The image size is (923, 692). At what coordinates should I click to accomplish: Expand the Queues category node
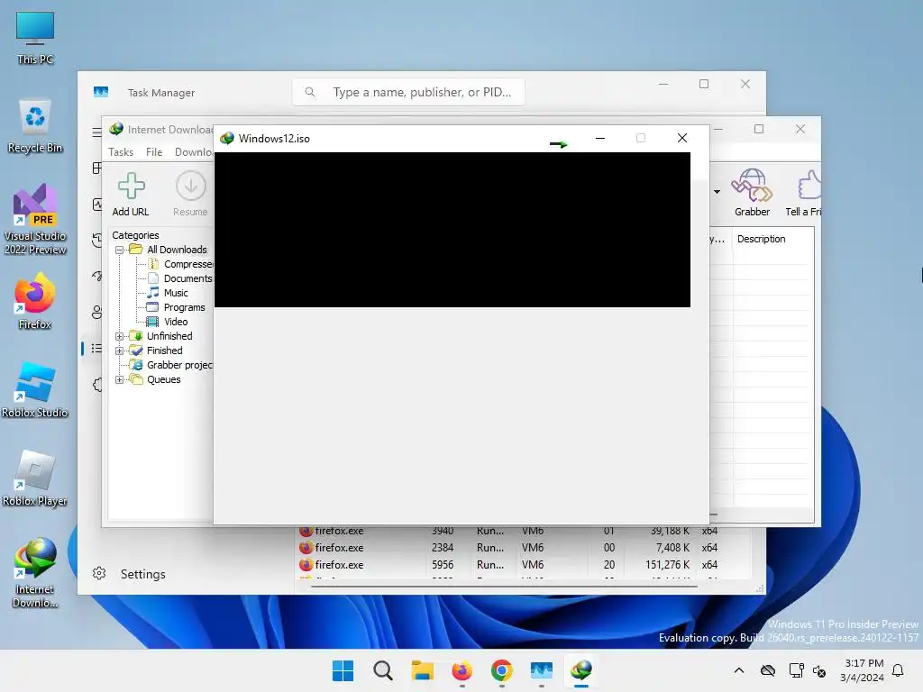(x=120, y=380)
